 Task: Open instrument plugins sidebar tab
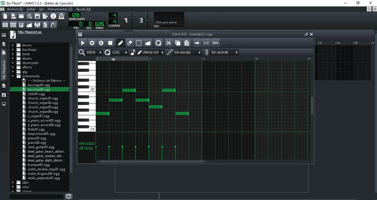[x=4, y=35]
